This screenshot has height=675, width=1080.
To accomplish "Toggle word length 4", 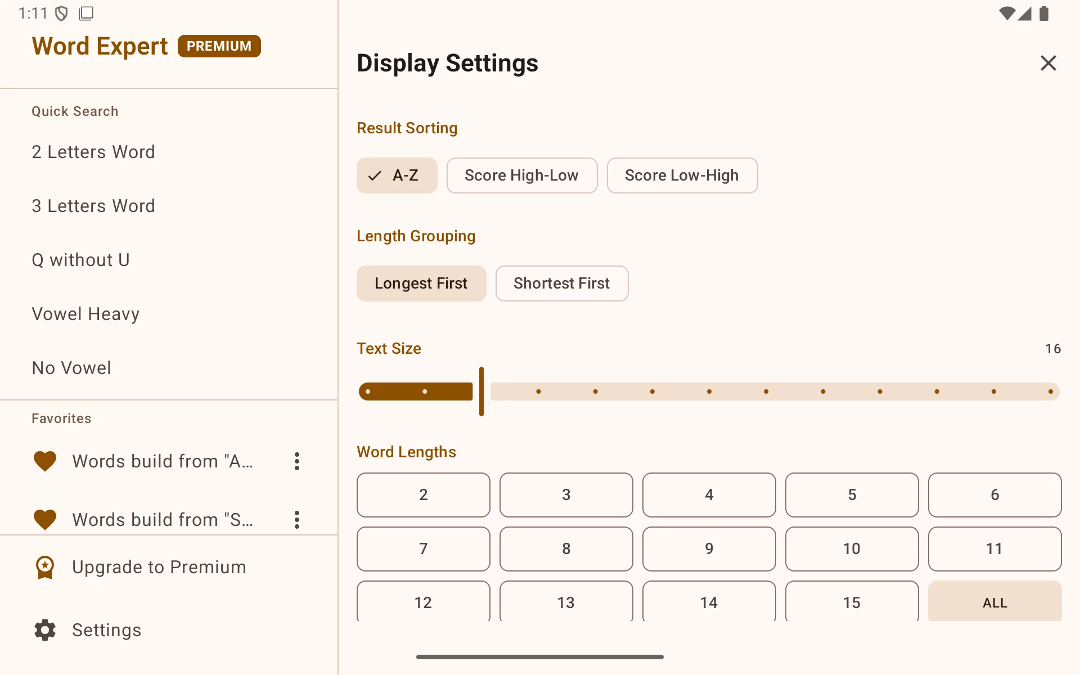I will pos(709,495).
